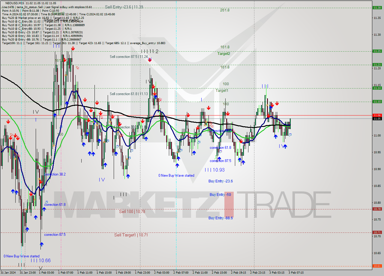This screenshot has height=276, width=384.
Task: Click the '2 Feb 23:15' time axis label
Action: click(x=258, y=273)
